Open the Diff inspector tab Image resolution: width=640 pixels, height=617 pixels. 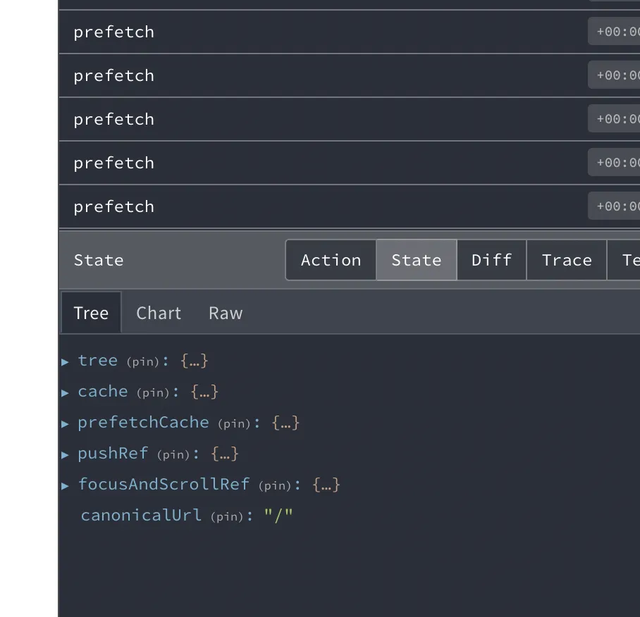pos(491,260)
